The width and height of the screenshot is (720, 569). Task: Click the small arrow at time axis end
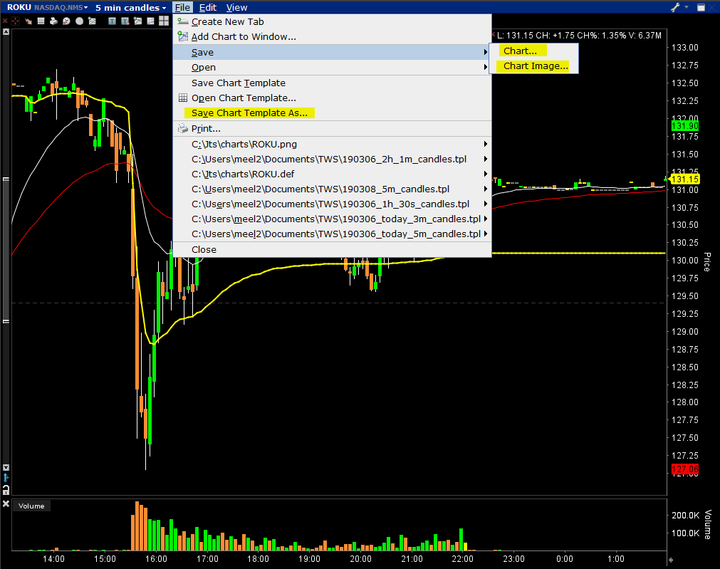pyautogui.click(x=671, y=559)
